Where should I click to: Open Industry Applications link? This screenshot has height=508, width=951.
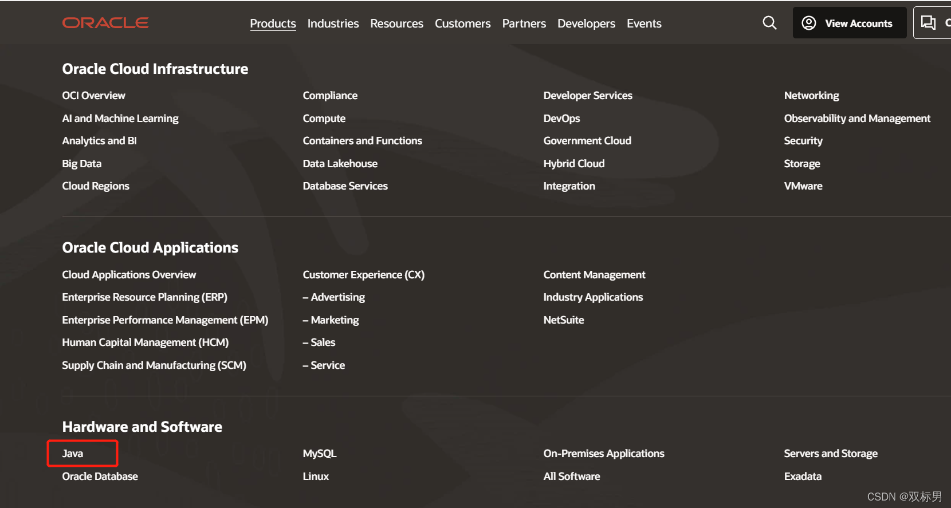[x=593, y=297]
